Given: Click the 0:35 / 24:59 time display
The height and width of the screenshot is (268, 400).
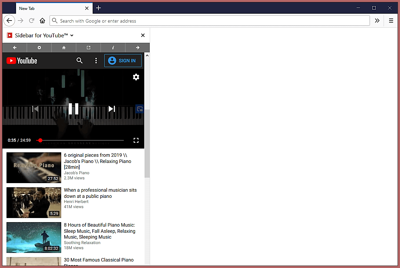Looking at the screenshot, I should coord(19,140).
